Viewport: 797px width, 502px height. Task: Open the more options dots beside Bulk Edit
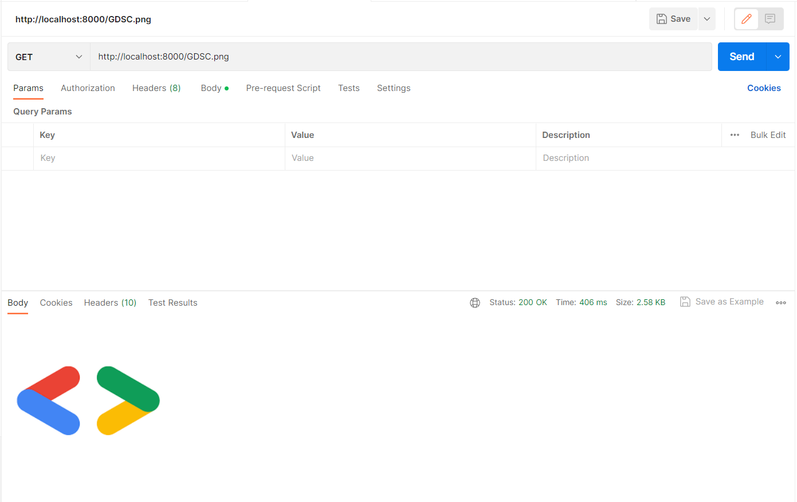[735, 135]
